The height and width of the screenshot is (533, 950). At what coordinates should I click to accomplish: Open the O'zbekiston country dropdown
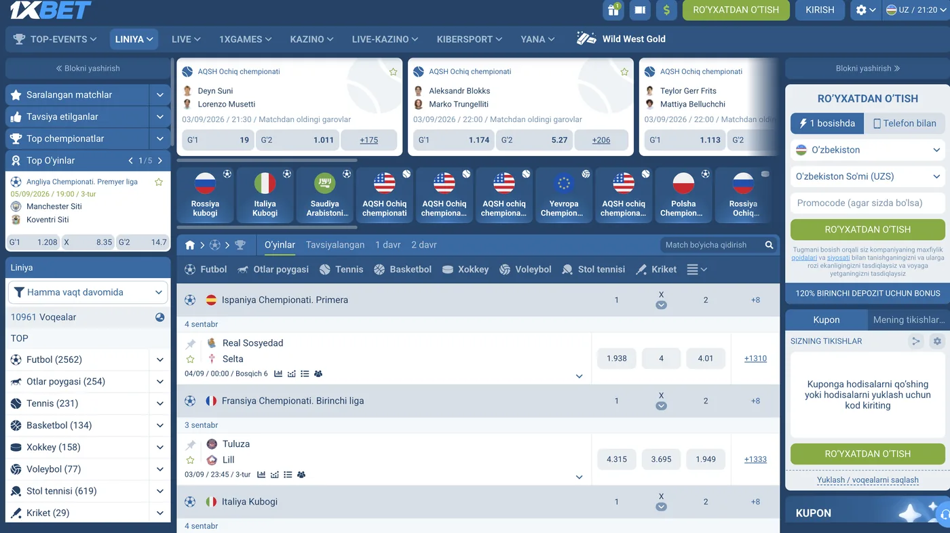[868, 150]
